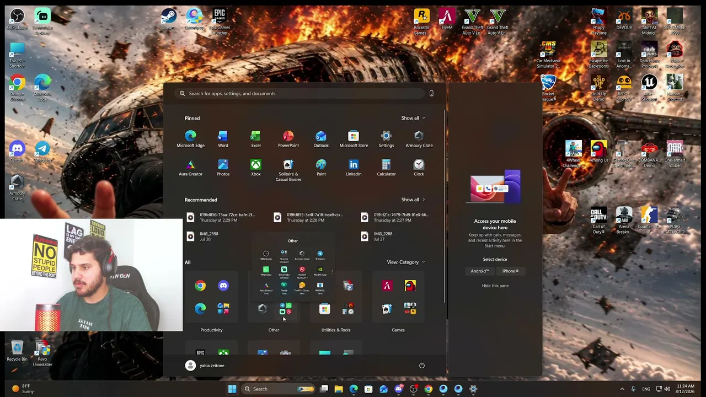Click the Windows Start button on taskbar
This screenshot has height=397, width=706.
pos(232,389)
